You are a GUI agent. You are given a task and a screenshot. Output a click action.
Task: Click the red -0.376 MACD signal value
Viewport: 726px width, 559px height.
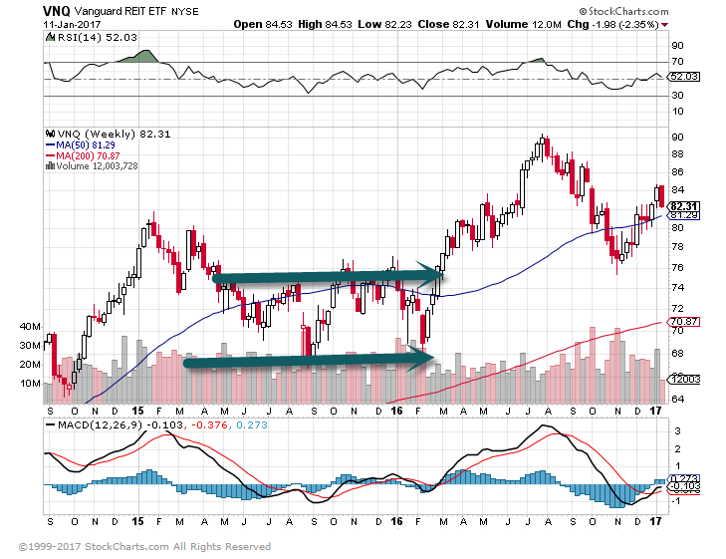(x=209, y=424)
